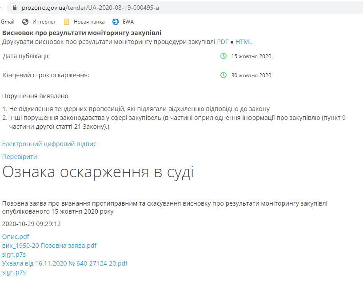Image resolution: width=363 pixels, height=282 pixels.
Task: Click sign.p7s directly below Позовна заява.pdf
Action: point(14,254)
